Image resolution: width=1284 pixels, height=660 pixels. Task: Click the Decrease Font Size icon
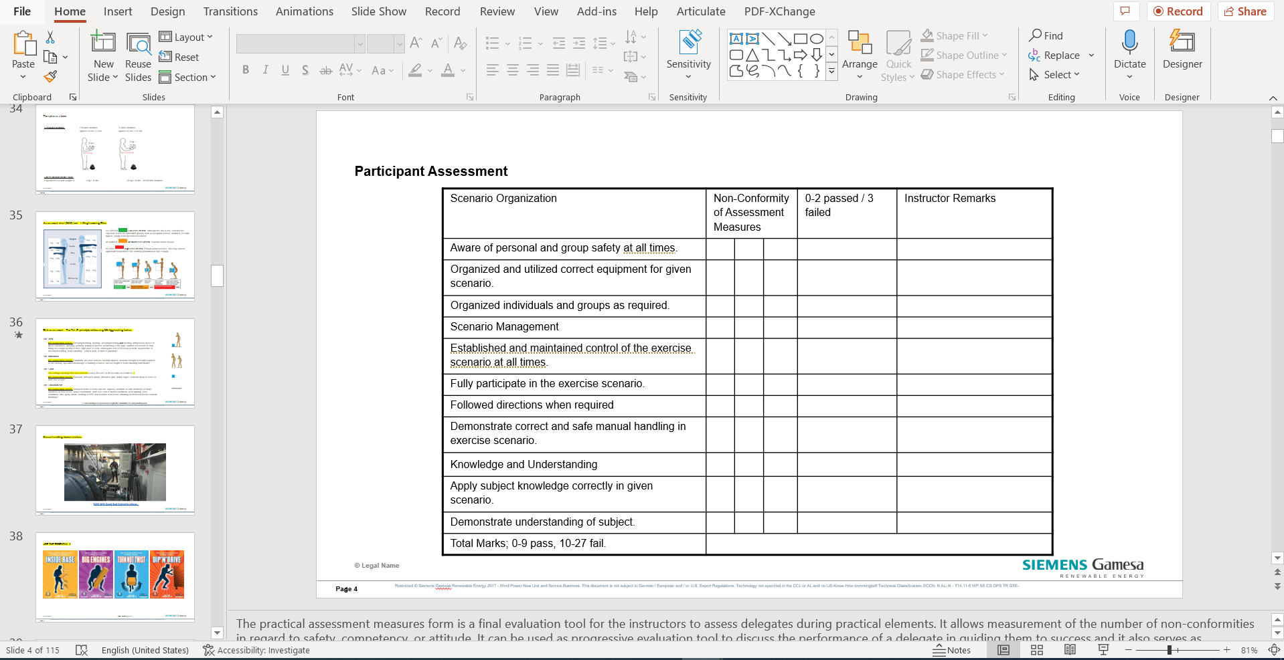tap(436, 43)
